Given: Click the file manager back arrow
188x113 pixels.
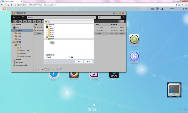Looking at the screenshot, I should [x=14, y=17].
